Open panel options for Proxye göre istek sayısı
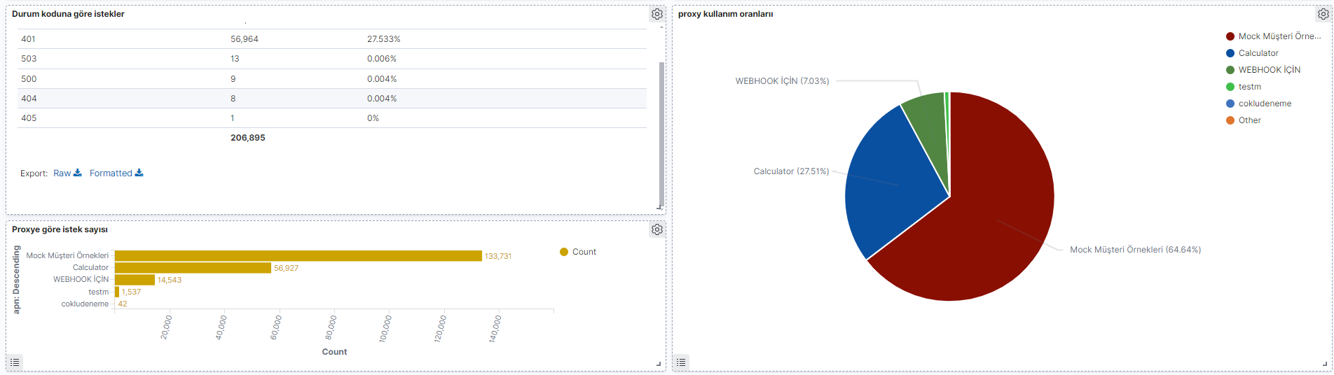The width and height of the screenshot is (1334, 375). 656,229
